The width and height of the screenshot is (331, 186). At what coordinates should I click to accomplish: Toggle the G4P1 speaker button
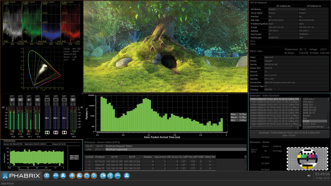pos(64,100)
